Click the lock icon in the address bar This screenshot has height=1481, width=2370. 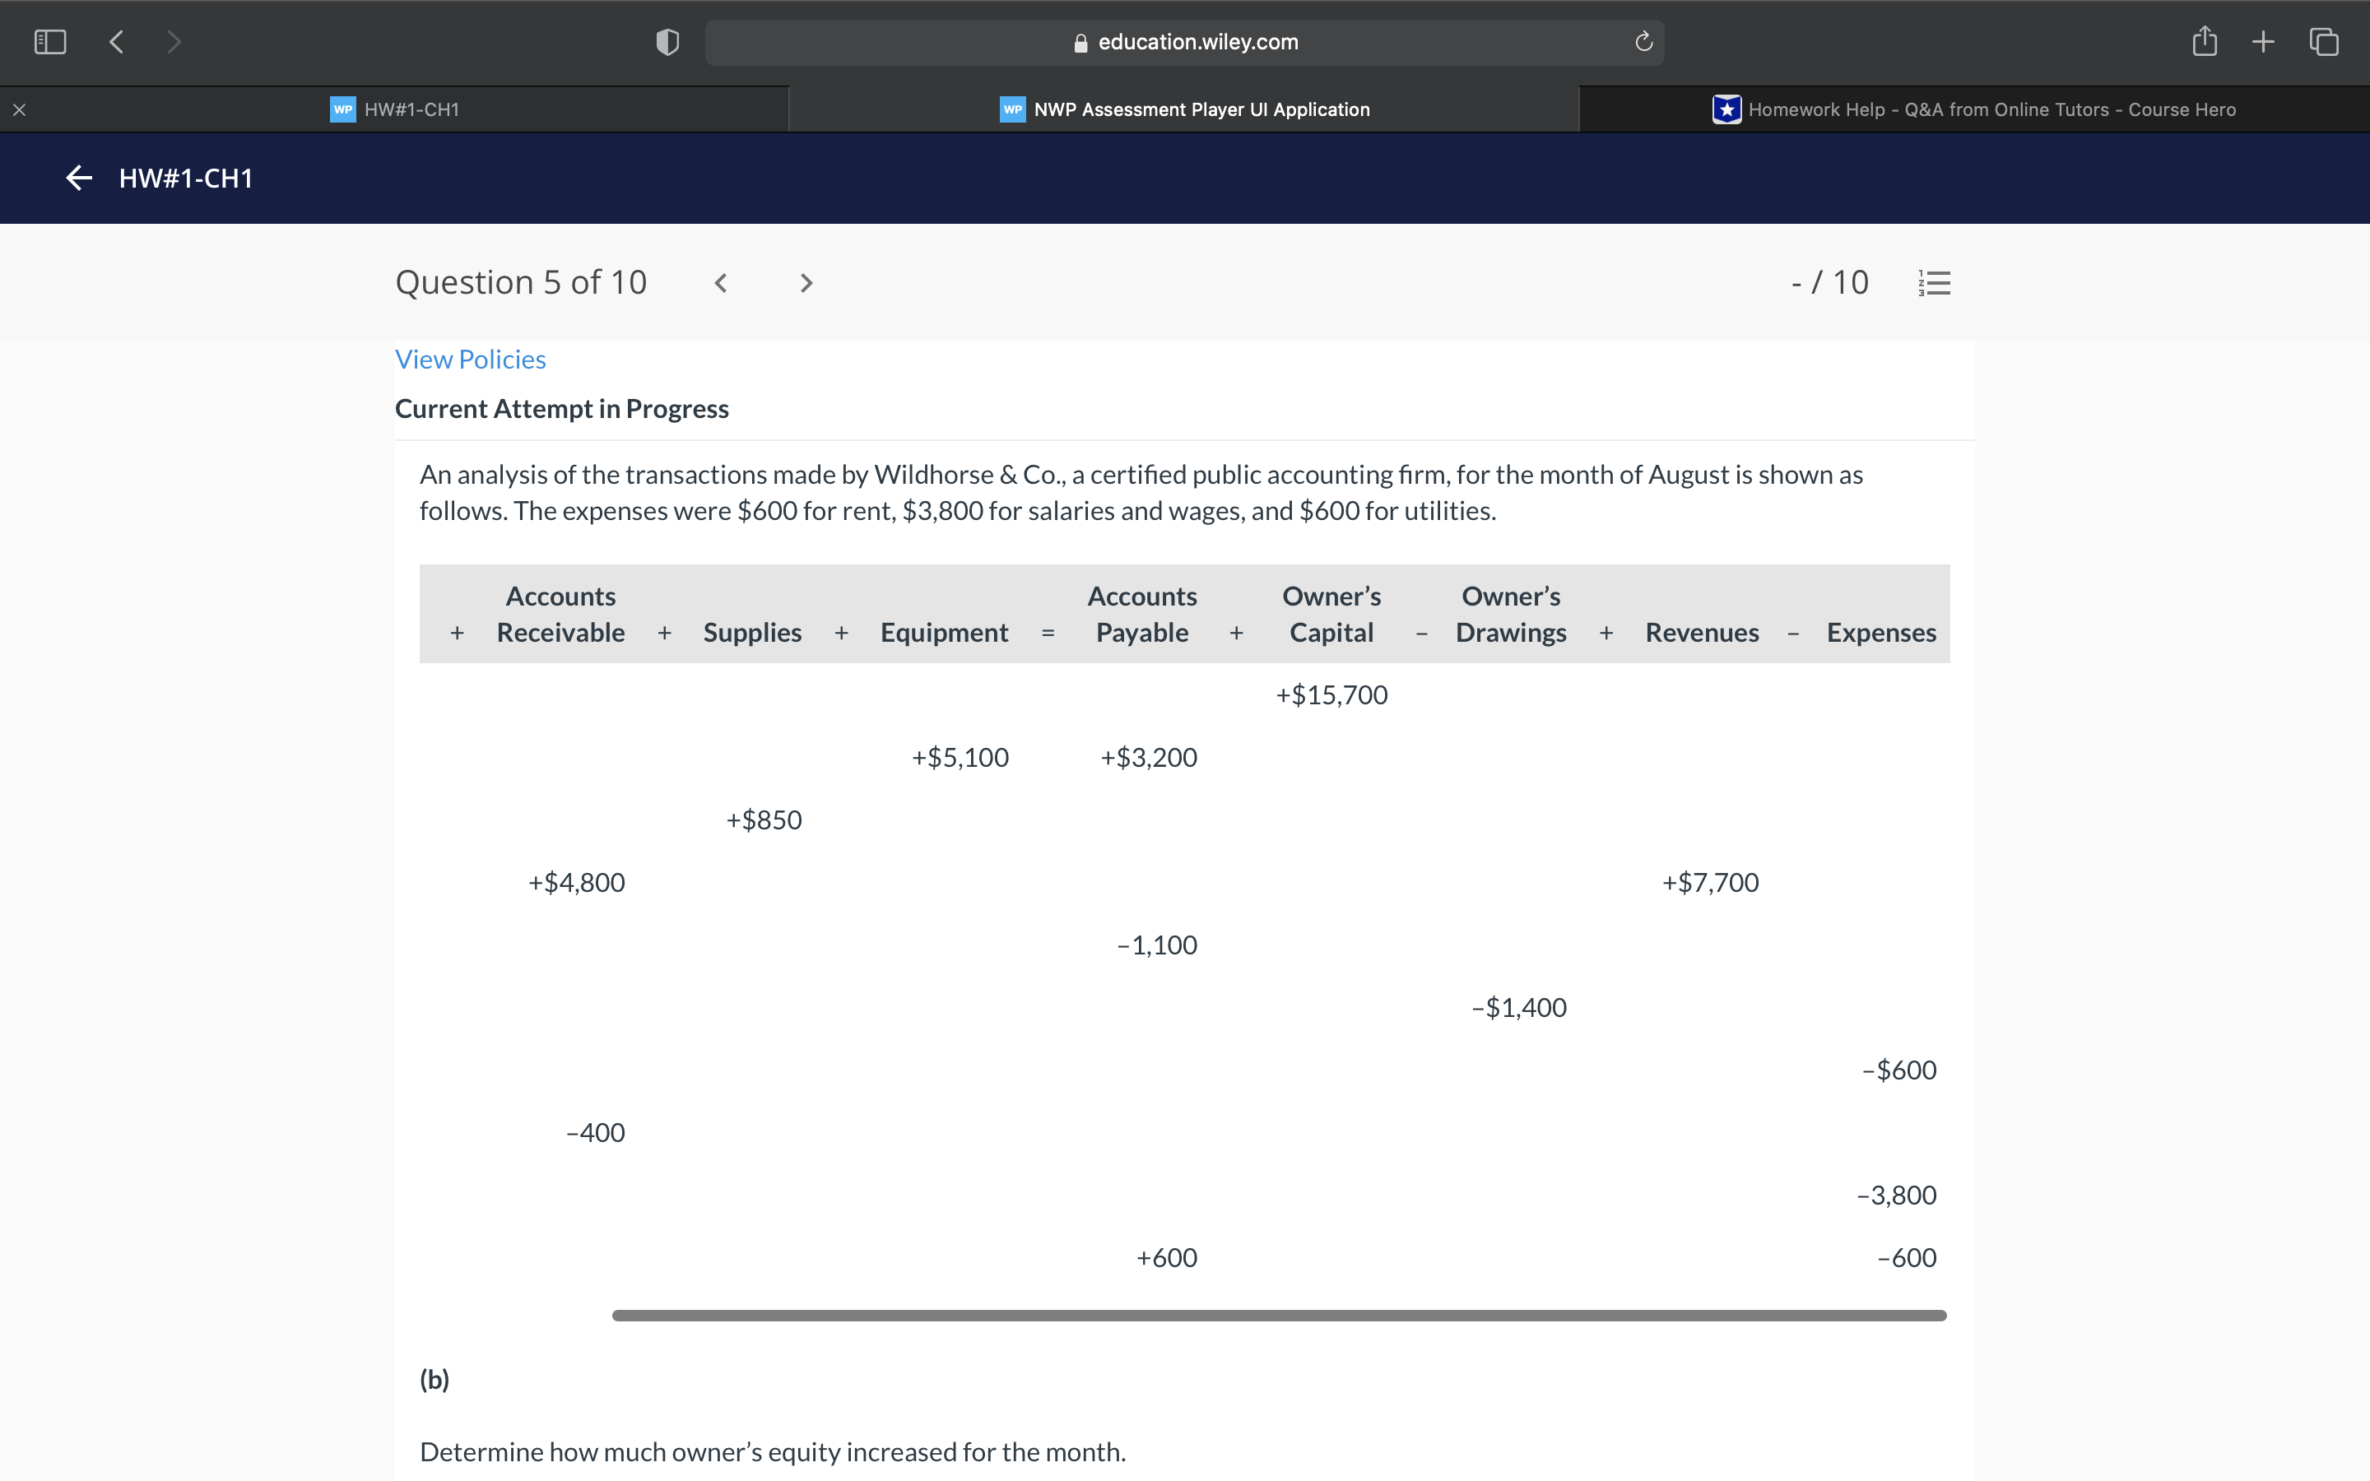[1081, 42]
